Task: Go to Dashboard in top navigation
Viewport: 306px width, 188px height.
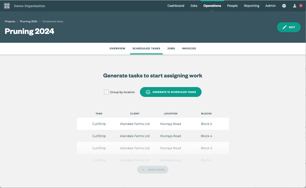Action: [x=176, y=6]
